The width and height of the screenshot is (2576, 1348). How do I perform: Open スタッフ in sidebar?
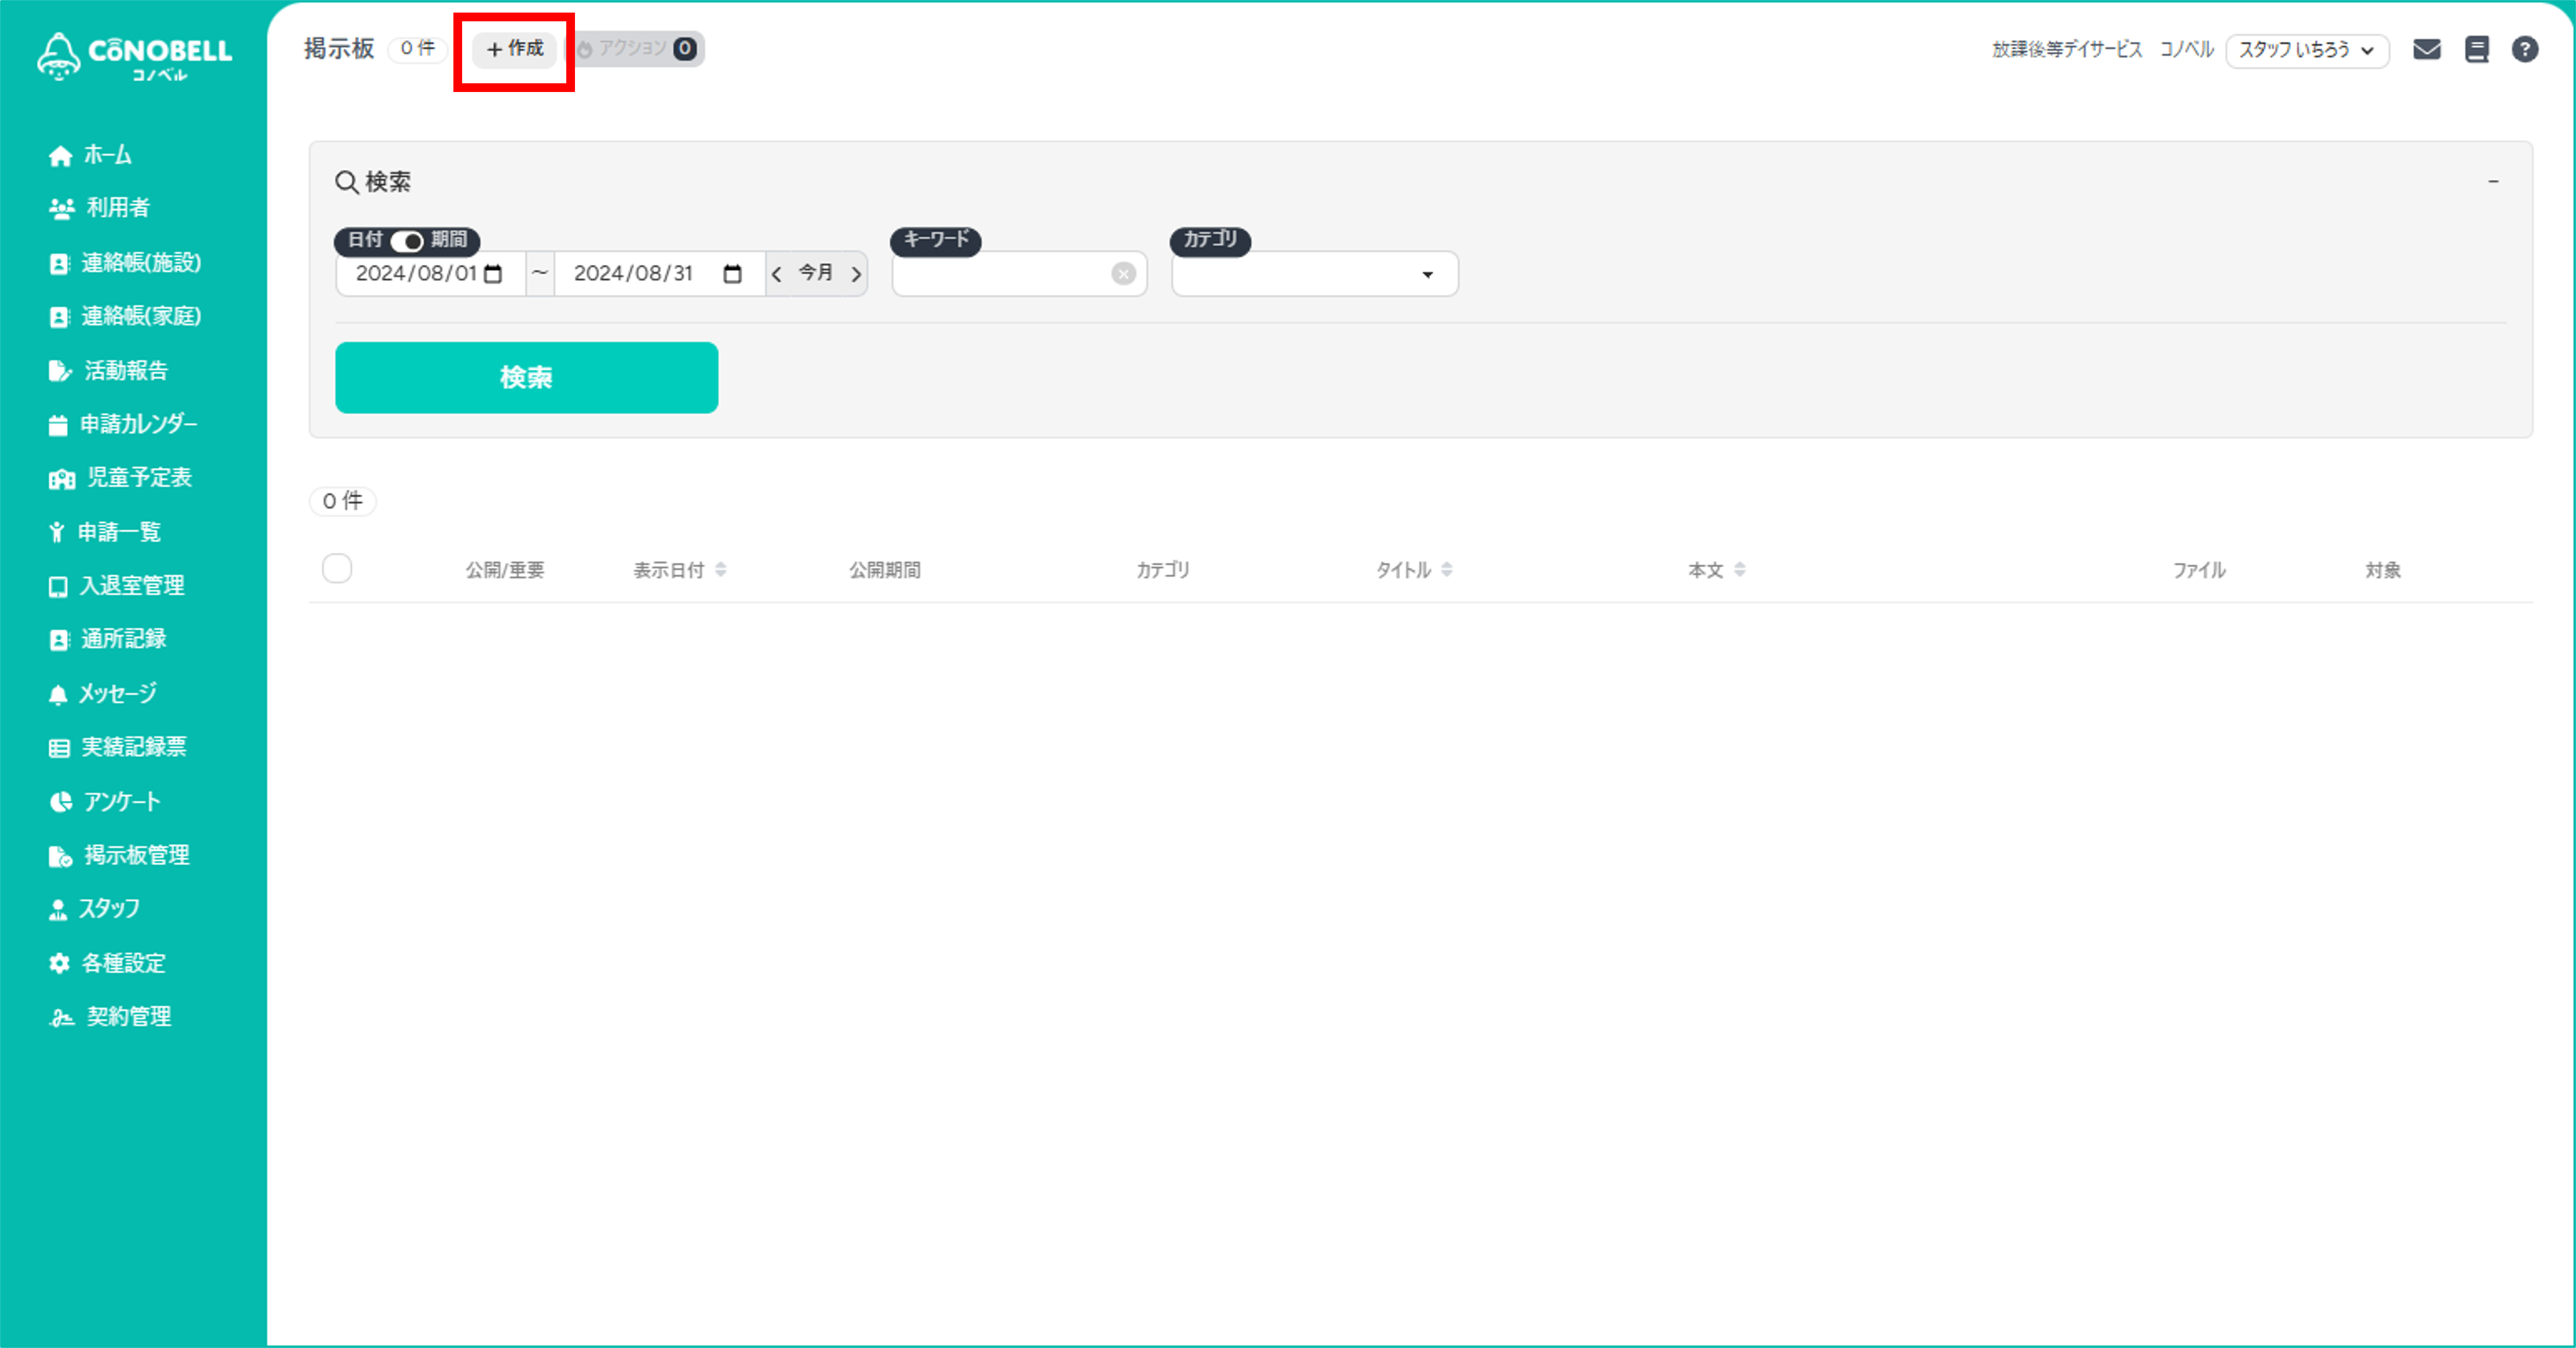tap(94, 909)
